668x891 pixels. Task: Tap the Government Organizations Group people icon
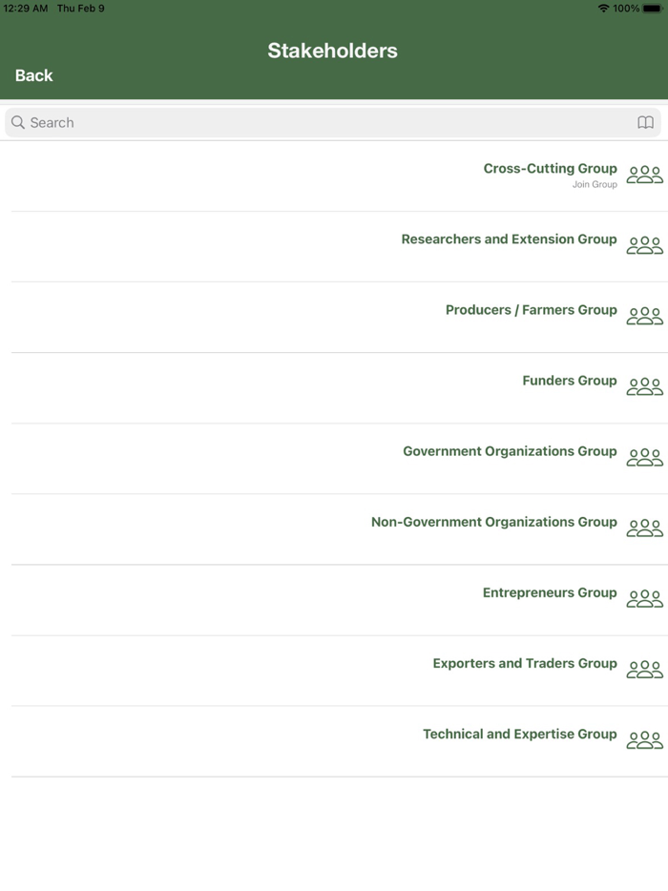point(645,457)
